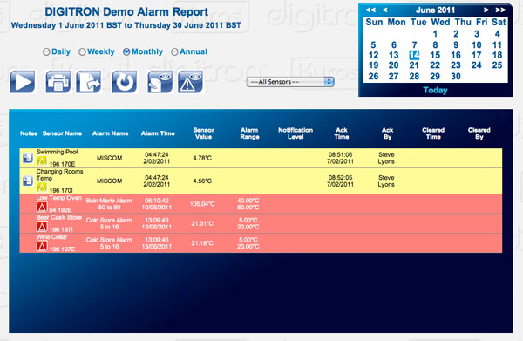Click yellow alarm icon under Changing Rooms Temp
The height and width of the screenshot is (341, 523).
pos(42,188)
